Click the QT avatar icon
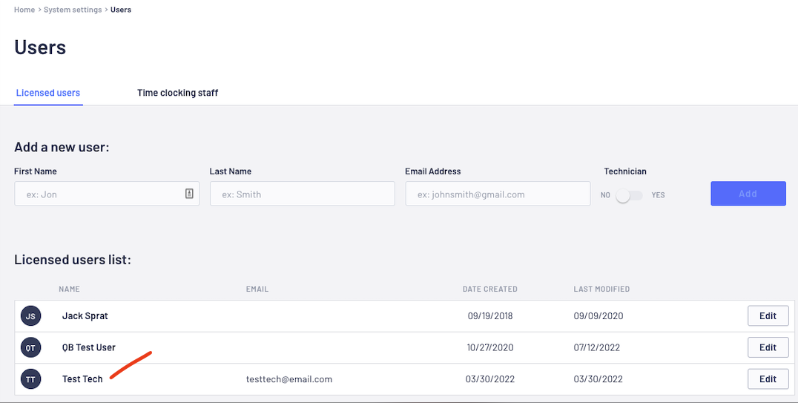The height and width of the screenshot is (403, 798). (30, 347)
